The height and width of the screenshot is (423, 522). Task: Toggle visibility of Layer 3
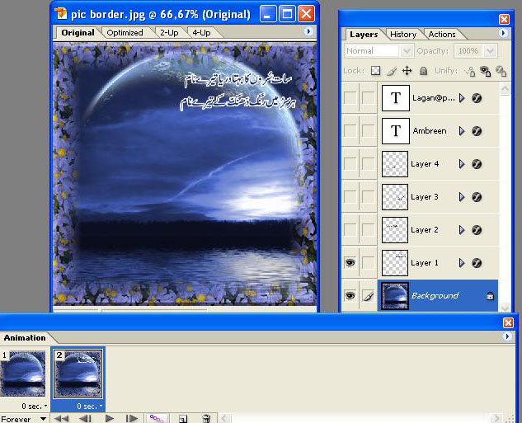[350, 197]
